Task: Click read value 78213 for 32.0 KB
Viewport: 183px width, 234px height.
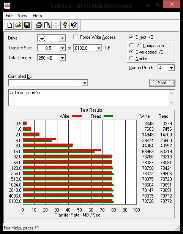Action: [x=166, y=157]
